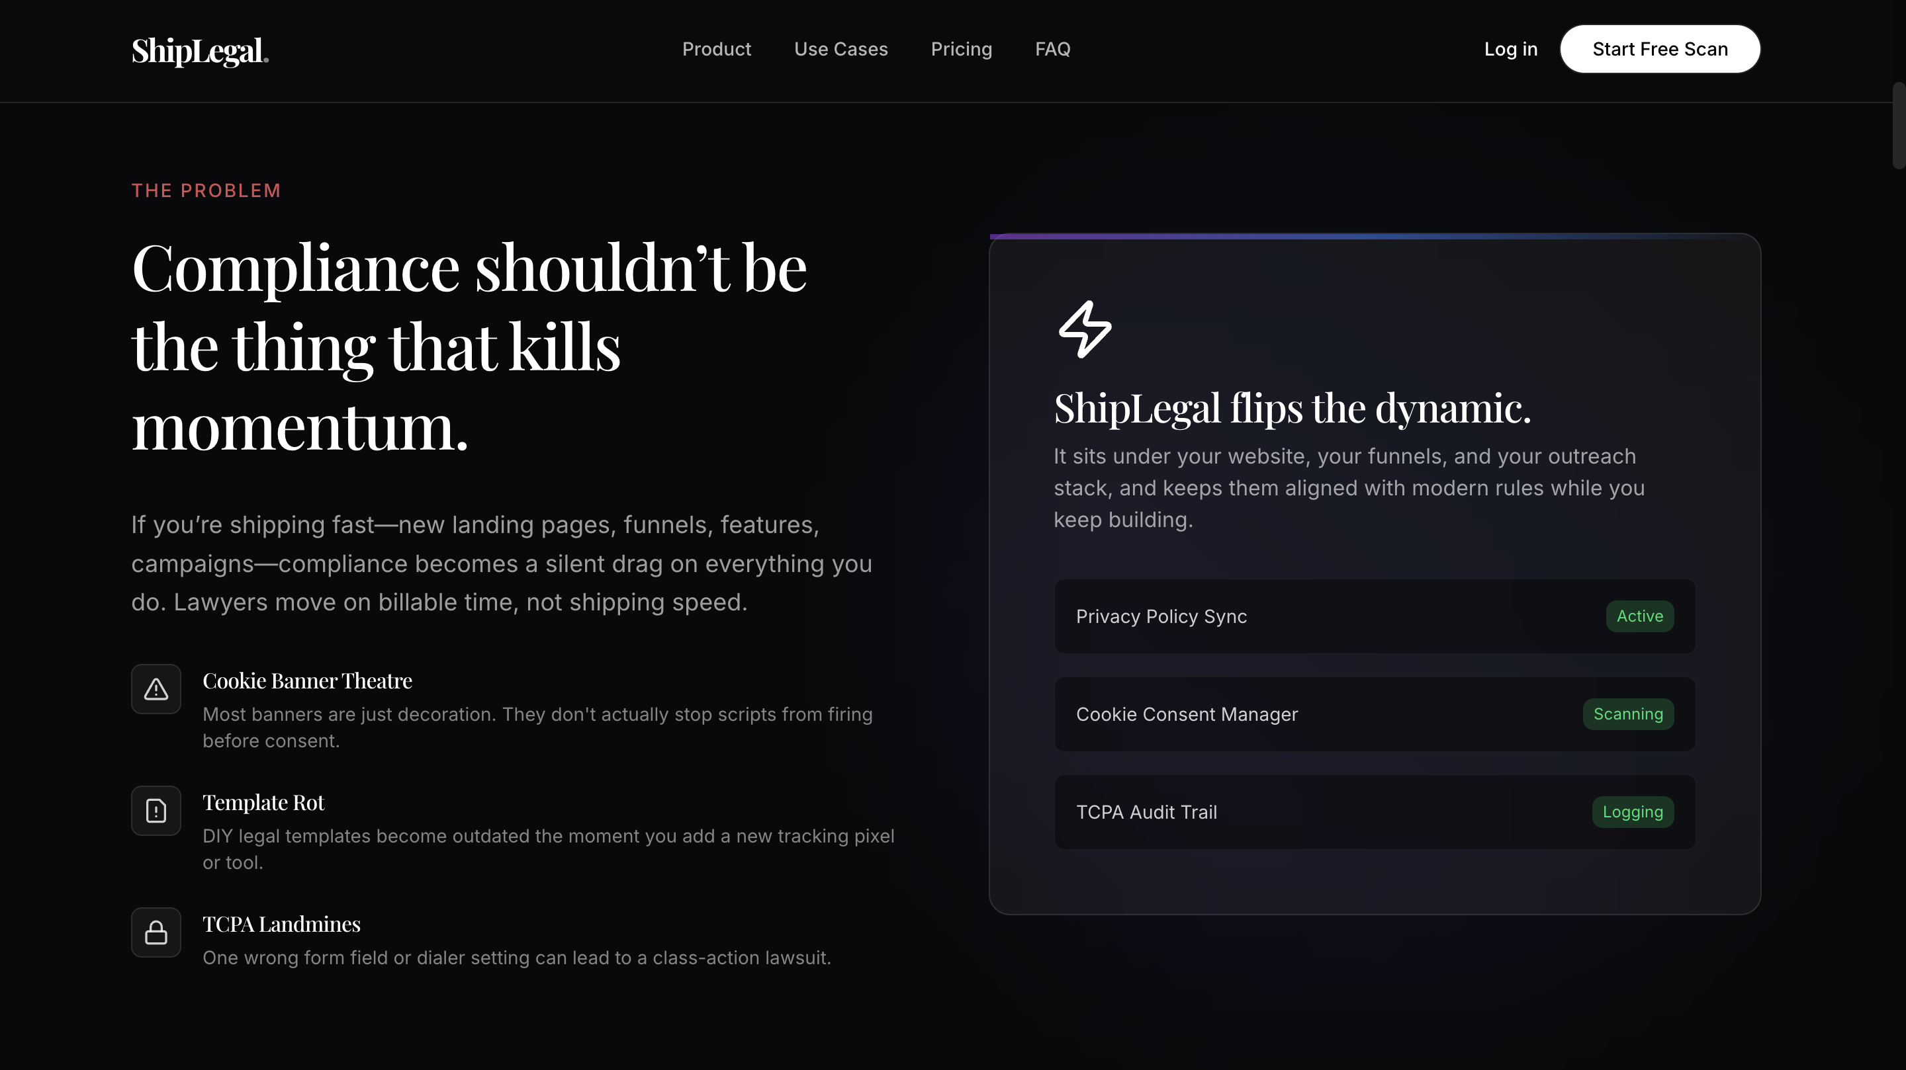
Task: Go to Use Cases page
Action: tap(840, 49)
